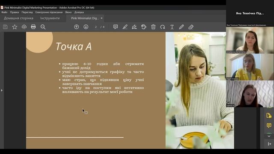Open the Перегляд menu
This screenshot has height=154, width=274.
tap(27, 12)
